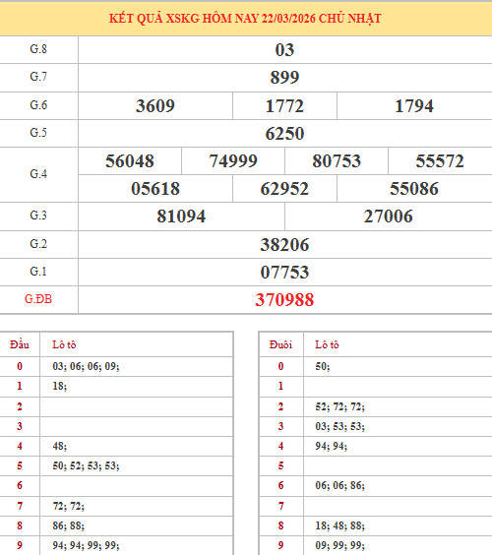492x555 pixels.
Task: Click the G.1 result 07753
Action: coord(284,273)
